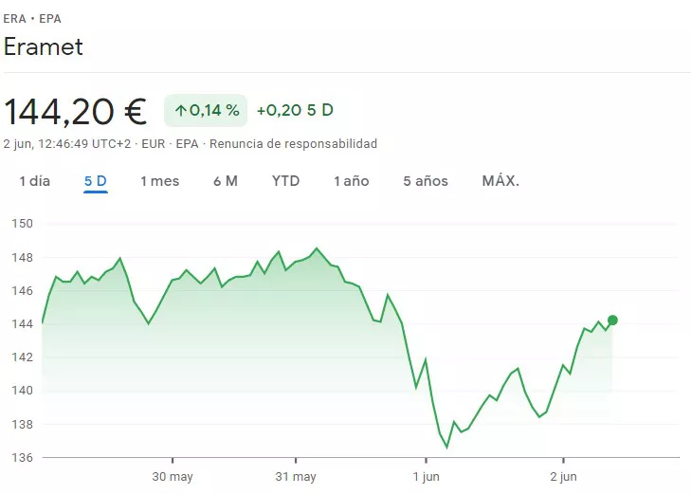Click the 144,20 € price value
Image resolution: width=691 pixels, height=494 pixels.
tap(76, 112)
